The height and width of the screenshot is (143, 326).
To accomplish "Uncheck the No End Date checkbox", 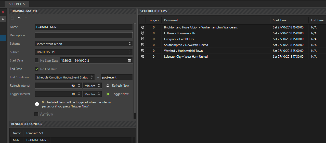I will 36,69.
